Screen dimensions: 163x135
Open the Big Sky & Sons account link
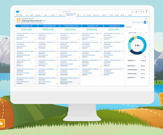(x=85, y=64)
